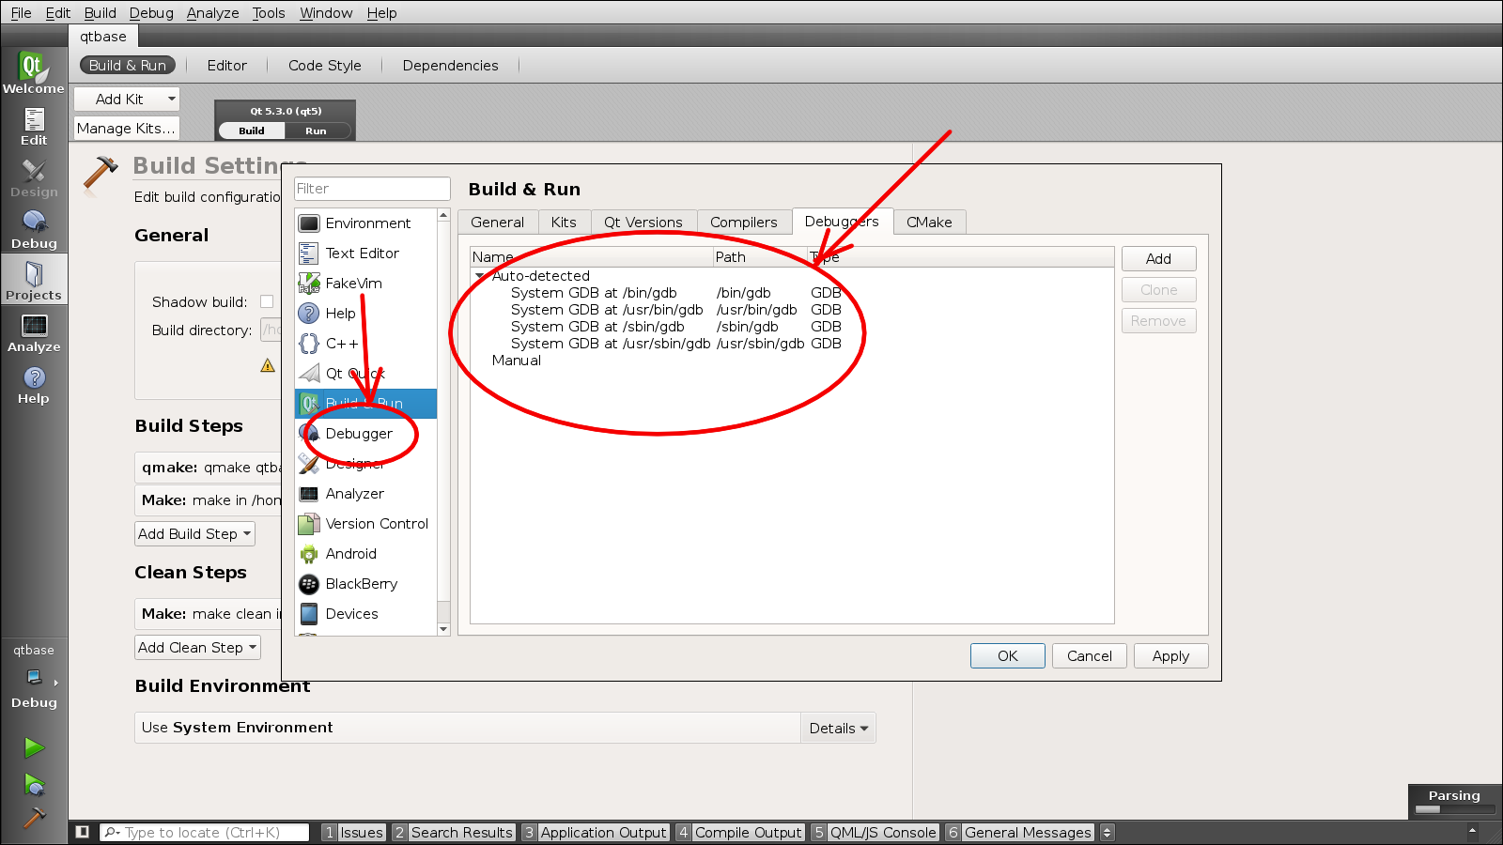The height and width of the screenshot is (845, 1503).
Task: Sort debuggers by Path column
Action: [x=760, y=257]
